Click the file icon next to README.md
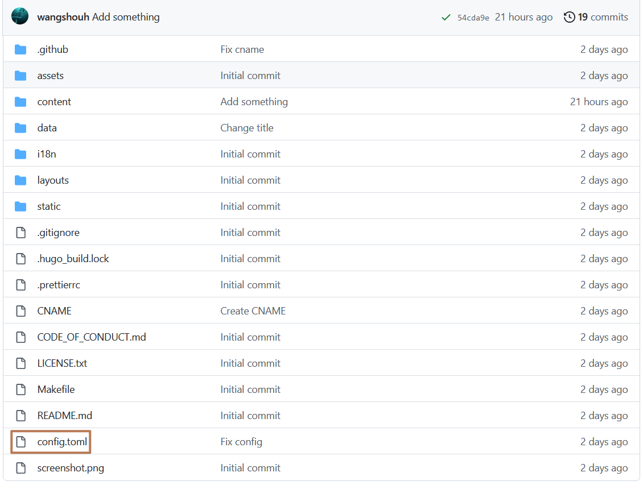Screen dimensions: 643x489 pyautogui.click(x=21, y=415)
